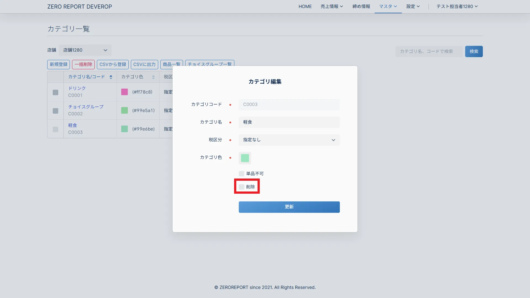The height and width of the screenshot is (298, 530).
Task: Go to HOME in the top navigation
Action: click(305, 6)
